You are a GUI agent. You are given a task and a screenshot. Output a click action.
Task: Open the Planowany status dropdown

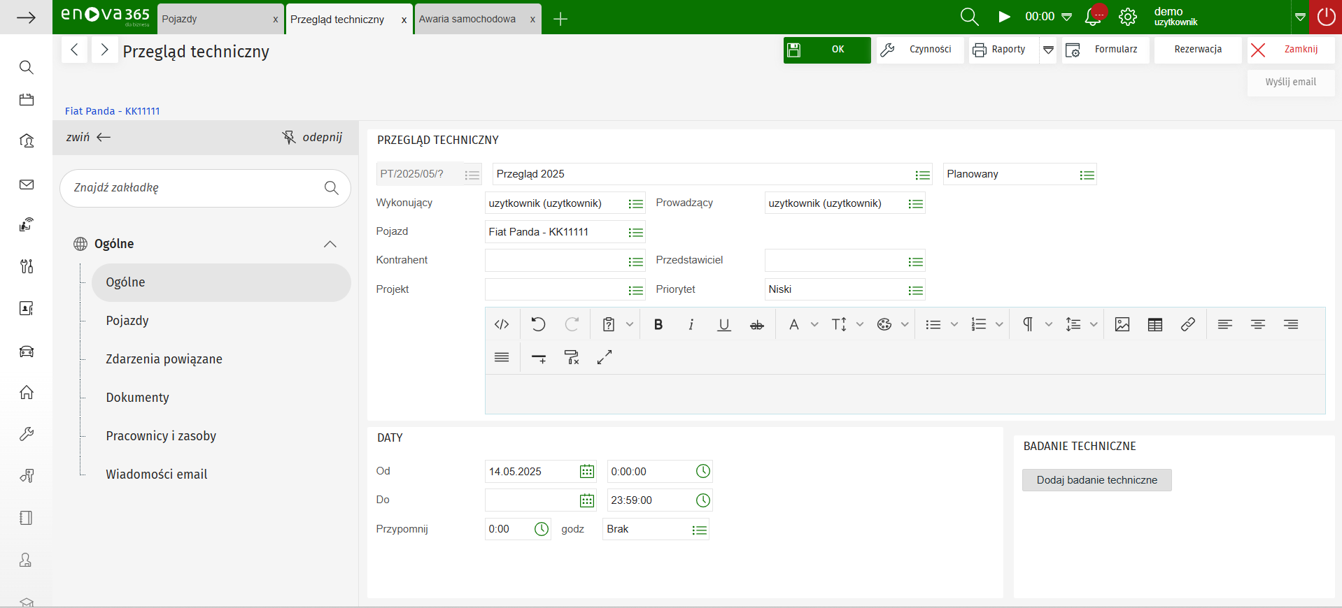[x=1086, y=175]
